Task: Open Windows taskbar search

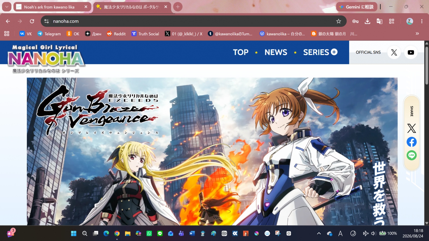Action: [85, 234]
